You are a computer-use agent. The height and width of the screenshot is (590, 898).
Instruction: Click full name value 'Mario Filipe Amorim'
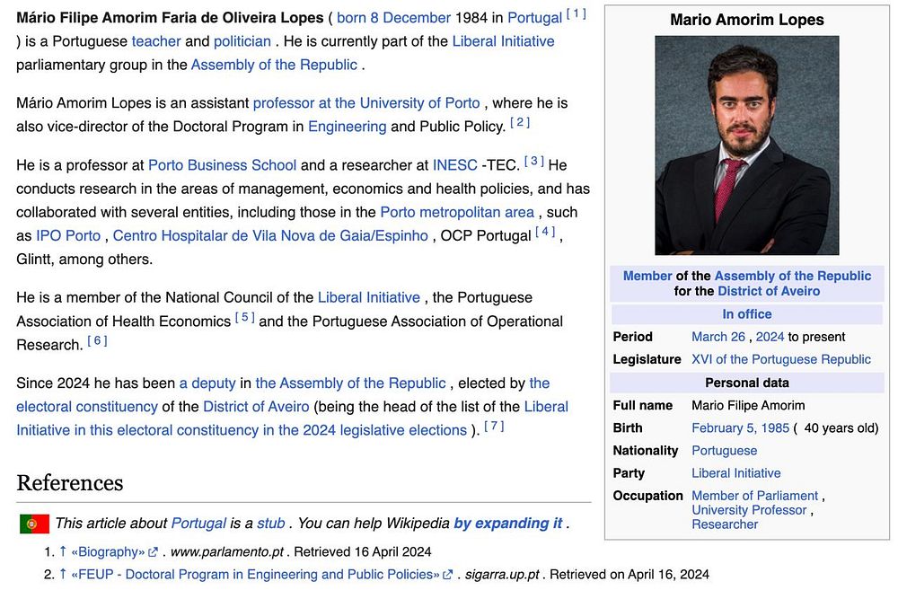(748, 406)
